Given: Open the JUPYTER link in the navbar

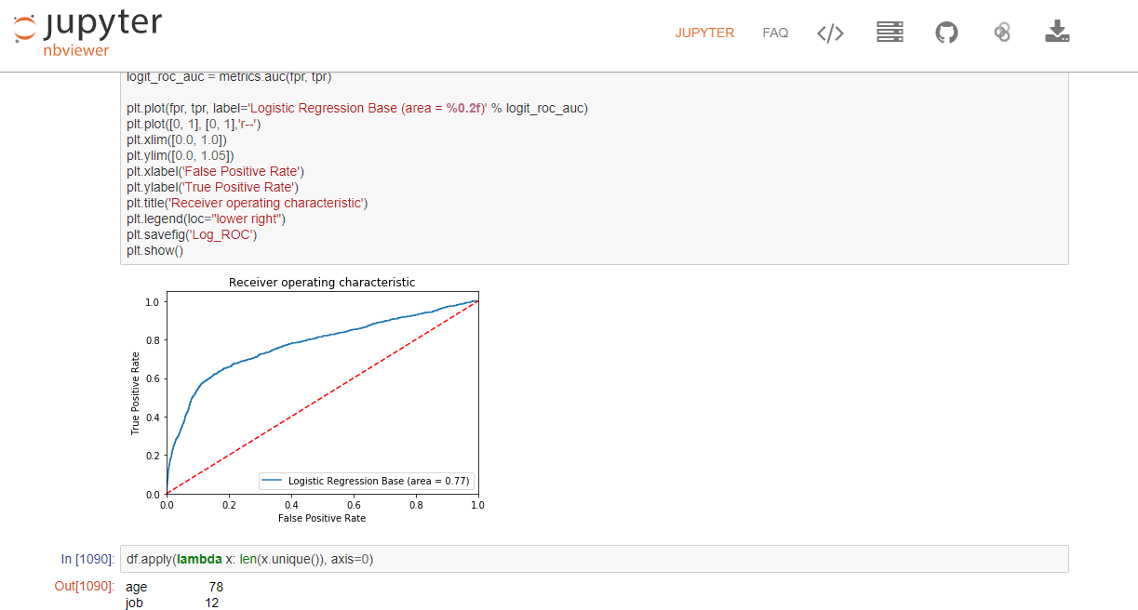Looking at the screenshot, I should click(704, 33).
